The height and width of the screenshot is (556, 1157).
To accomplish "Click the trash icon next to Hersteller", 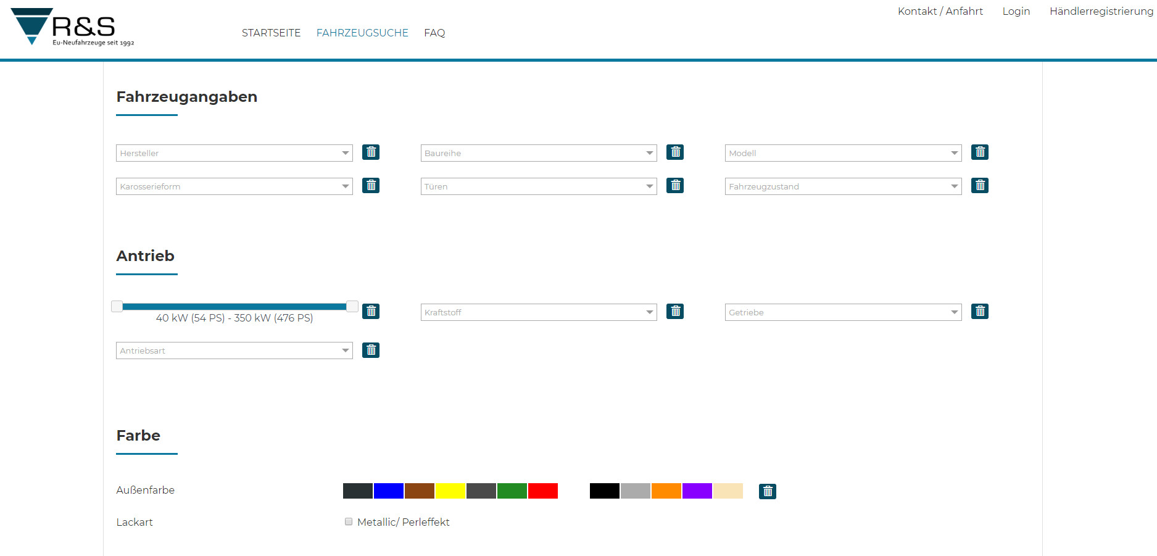I will [371, 152].
